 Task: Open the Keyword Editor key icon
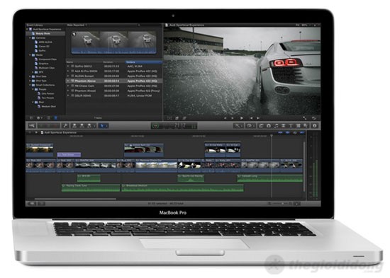click(65, 126)
